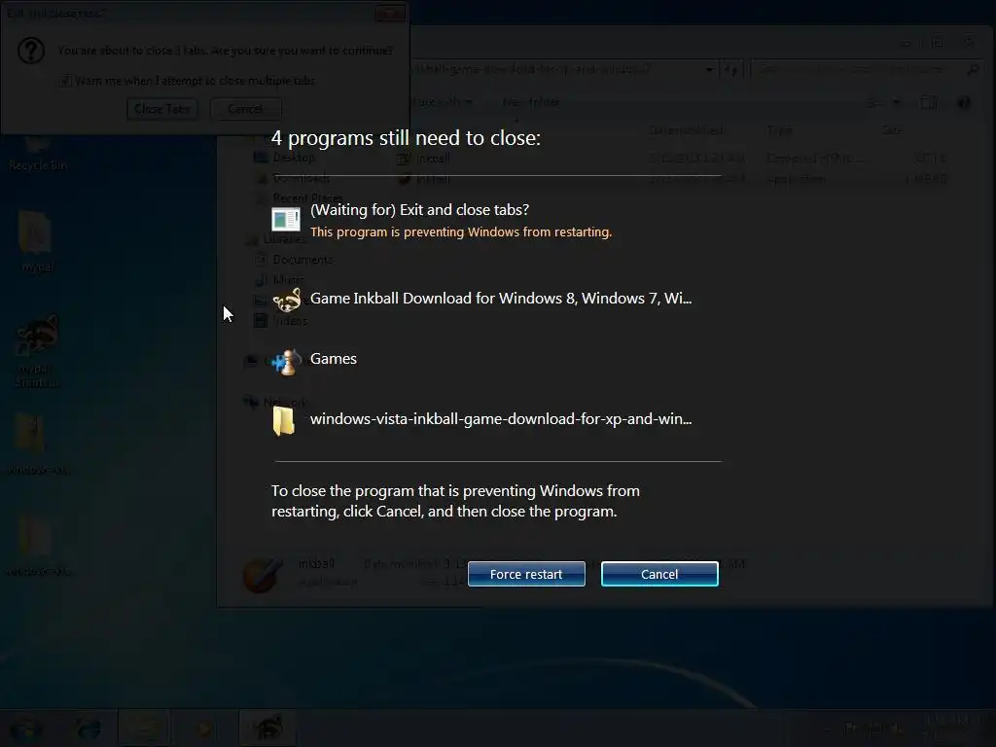Click the question mark icon in the dialog
The width and height of the screenshot is (996, 747).
point(31,51)
